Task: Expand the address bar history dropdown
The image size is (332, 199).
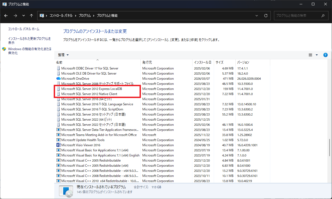Action: [257, 16]
